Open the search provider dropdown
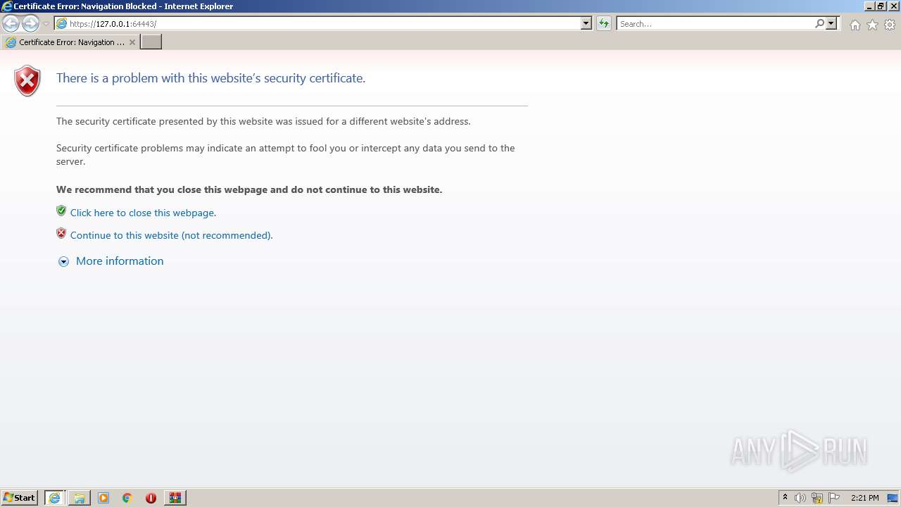 point(831,23)
